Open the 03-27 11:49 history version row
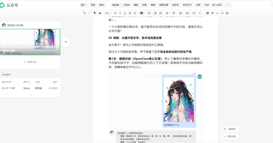This screenshot has width=273, height=143. click(x=30, y=88)
